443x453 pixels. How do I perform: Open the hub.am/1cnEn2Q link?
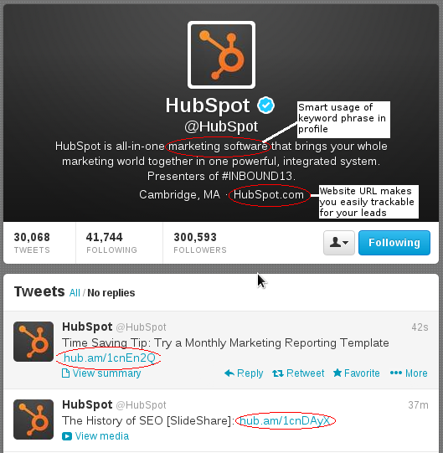click(109, 358)
